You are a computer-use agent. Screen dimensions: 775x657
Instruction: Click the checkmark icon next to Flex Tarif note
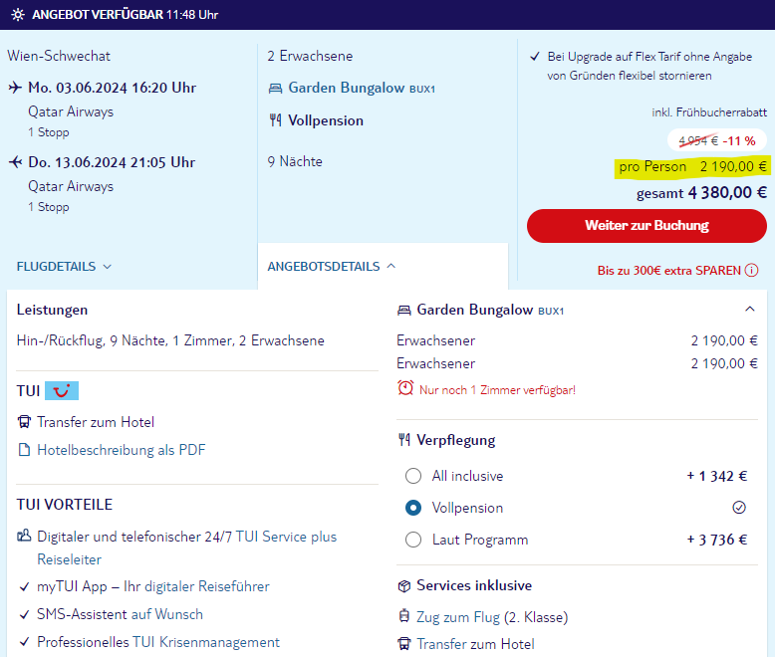coord(535,57)
